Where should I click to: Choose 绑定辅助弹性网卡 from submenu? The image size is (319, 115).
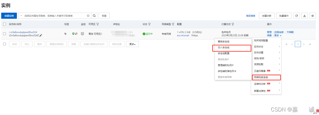click(233, 71)
